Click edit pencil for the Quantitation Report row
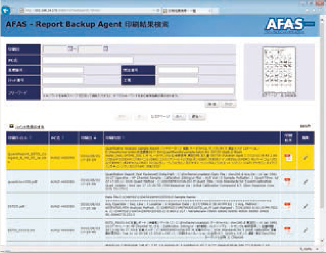This screenshot has height=253, width=326. (x=305, y=182)
